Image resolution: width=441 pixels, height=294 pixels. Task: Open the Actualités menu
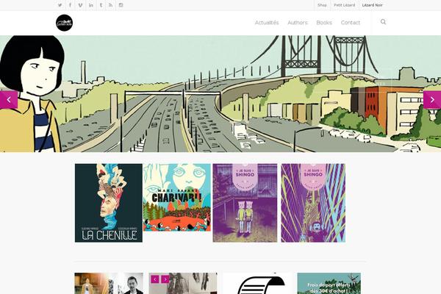click(x=267, y=23)
